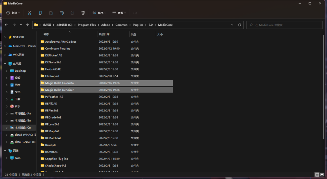Click the Copy icon in toolbar

tap(40, 13)
